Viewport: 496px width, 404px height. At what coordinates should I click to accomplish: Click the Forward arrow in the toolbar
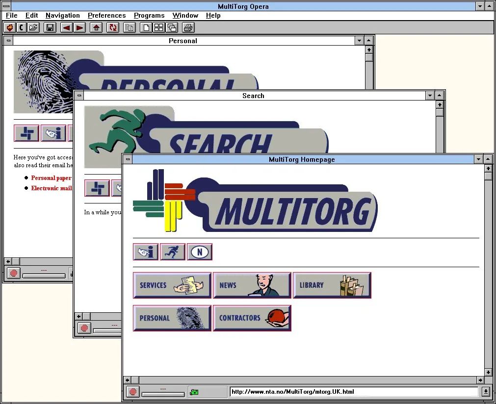(x=79, y=27)
